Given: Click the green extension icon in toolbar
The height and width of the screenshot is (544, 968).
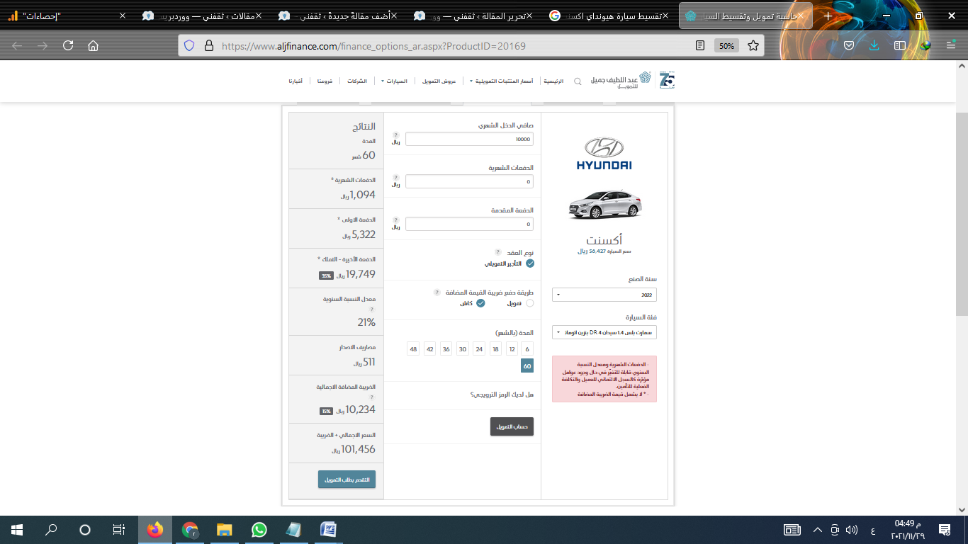Looking at the screenshot, I should click(x=925, y=45).
